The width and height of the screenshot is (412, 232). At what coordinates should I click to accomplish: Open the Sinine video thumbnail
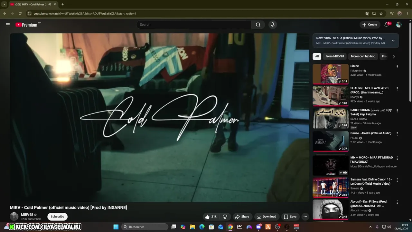tap(331, 74)
